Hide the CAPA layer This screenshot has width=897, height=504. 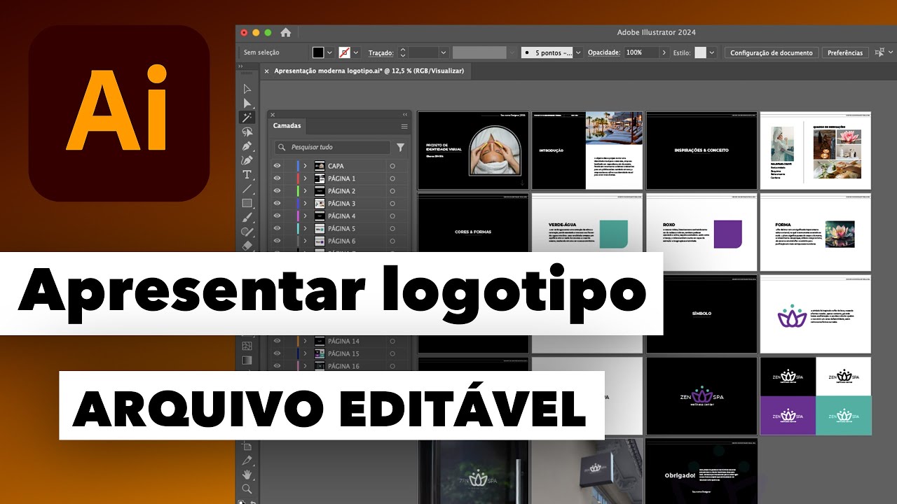coord(278,166)
